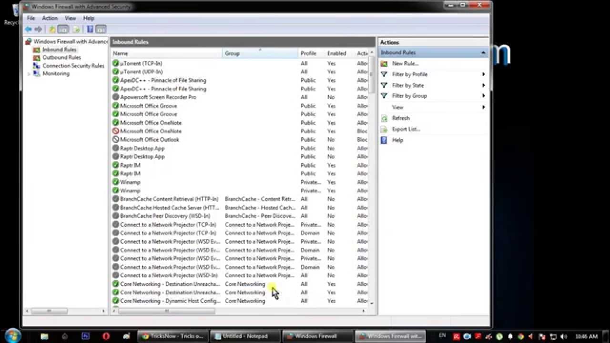610x343 pixels.
Task: Select Connect to a Network Projector (WSD-In) rule
Action: click(169, 275)
